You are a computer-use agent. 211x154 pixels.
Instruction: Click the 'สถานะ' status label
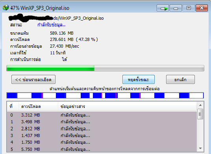[16, 25]
